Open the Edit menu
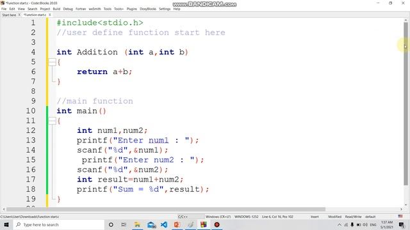This screenshot has height=230, width=410. point(12,9)
